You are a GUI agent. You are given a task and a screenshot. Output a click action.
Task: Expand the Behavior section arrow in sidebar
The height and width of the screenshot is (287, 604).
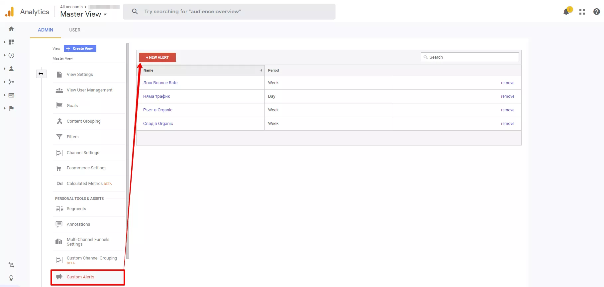pyautogui.click(x=5, y=95)
